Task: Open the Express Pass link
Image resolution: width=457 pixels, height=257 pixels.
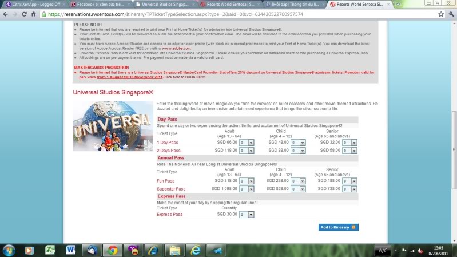Action: pos(170,215)
